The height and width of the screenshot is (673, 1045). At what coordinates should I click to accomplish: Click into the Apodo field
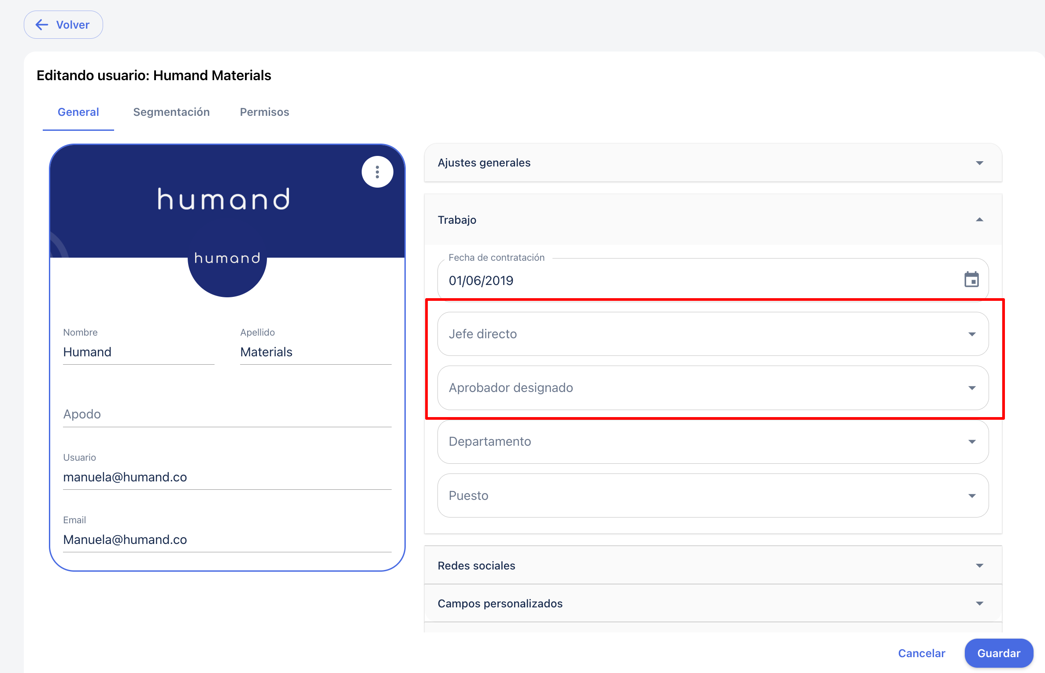point(227,414)
